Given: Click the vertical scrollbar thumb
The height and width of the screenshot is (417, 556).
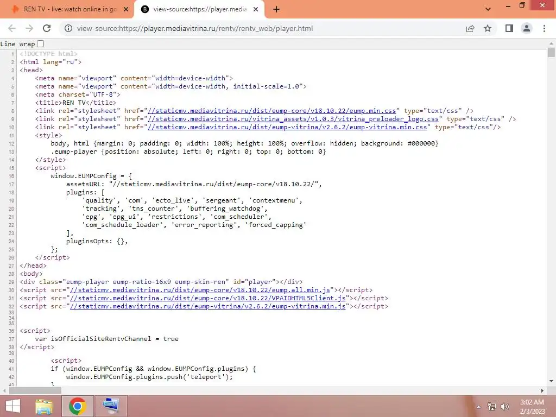Looking at the screenshot, I should (551, 53).
